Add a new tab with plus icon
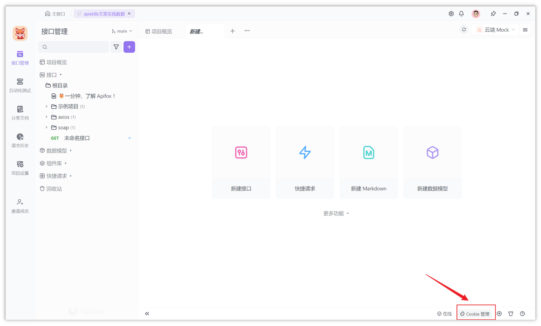 pyautogui.click(x=232, y=31)
